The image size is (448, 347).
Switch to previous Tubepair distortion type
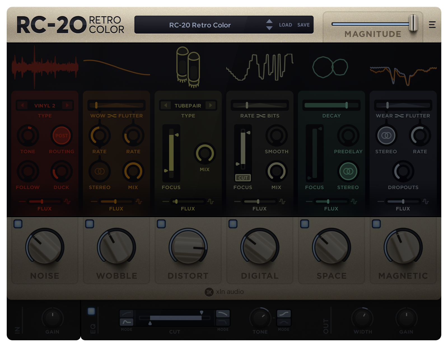[166, 105]
